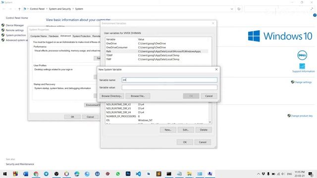Click the refresh icon beside address bar
The width and height of the screenshot is (317, 178).
239,9
